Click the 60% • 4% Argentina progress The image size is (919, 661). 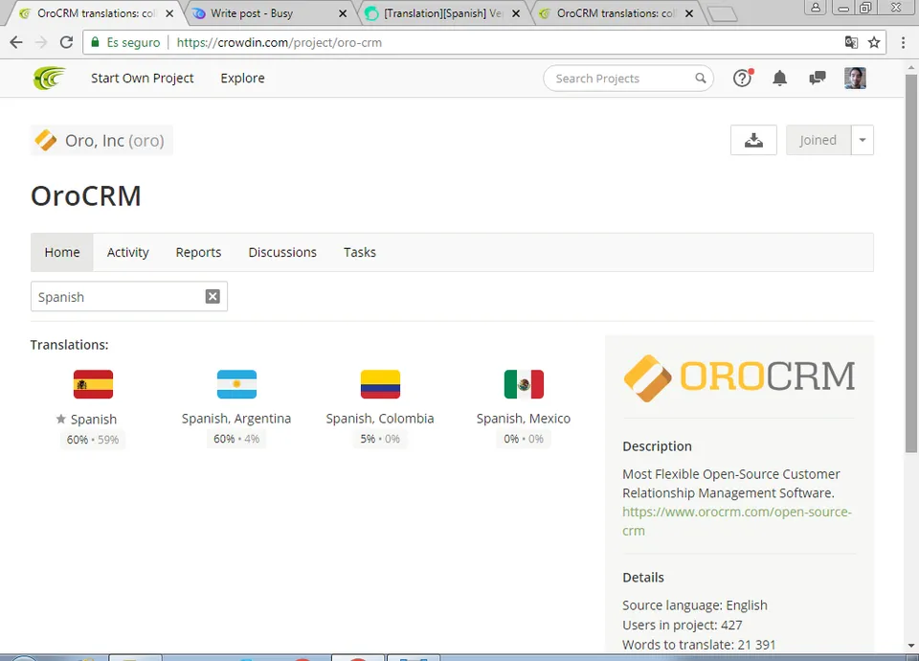(x=236, y=439)
